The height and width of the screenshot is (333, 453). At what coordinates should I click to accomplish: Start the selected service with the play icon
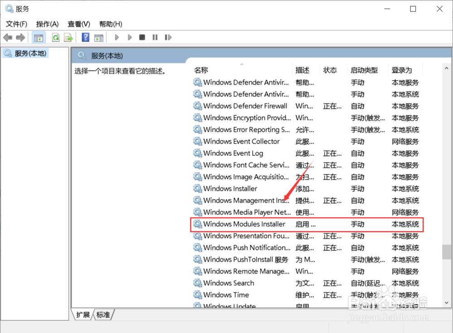click(116, 37)
